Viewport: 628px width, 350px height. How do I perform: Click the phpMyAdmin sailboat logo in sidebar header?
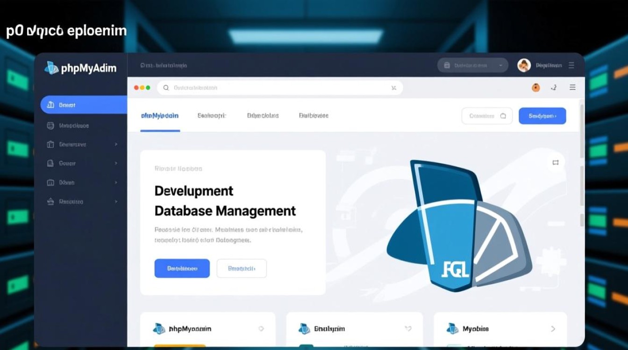tap(51, 68)
